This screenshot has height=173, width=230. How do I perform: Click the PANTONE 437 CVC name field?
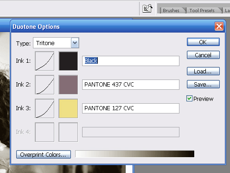point(131,85)
